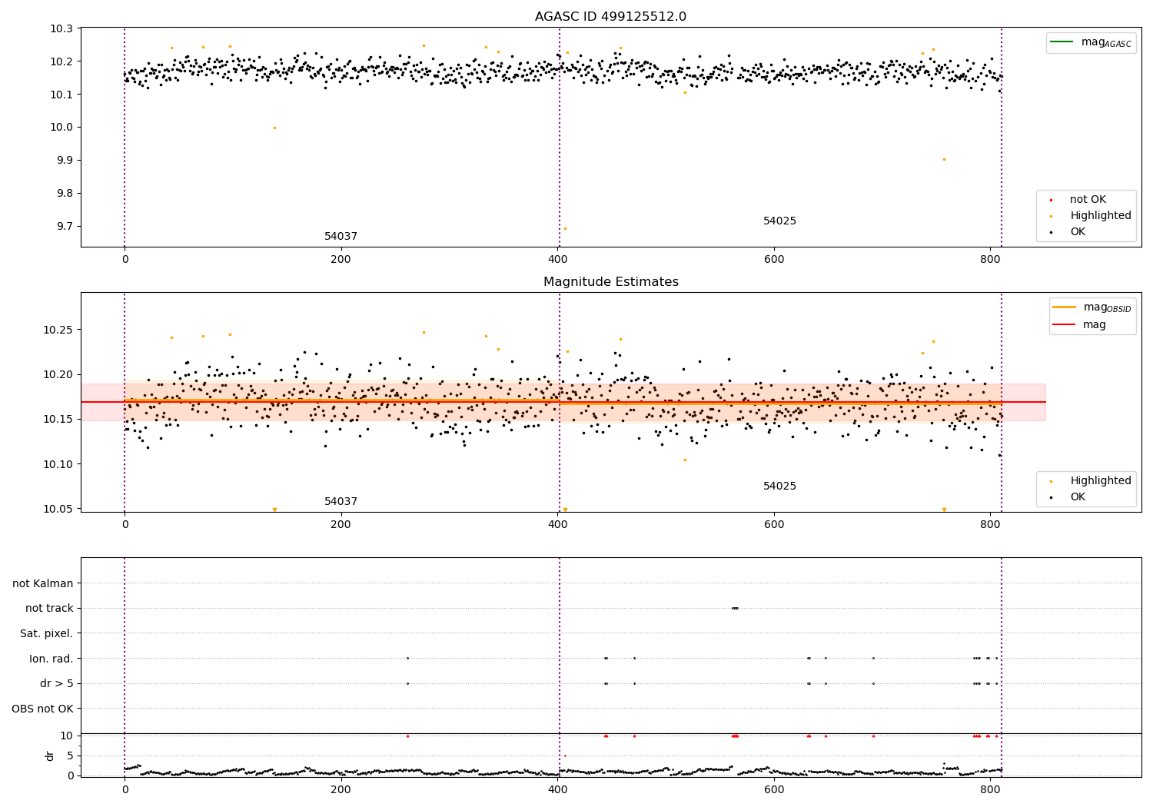This screenshot has width=1153, height=807.
Task: Click the orange outlier point near magnitude 9.9
Action: (x=944, y=159)
